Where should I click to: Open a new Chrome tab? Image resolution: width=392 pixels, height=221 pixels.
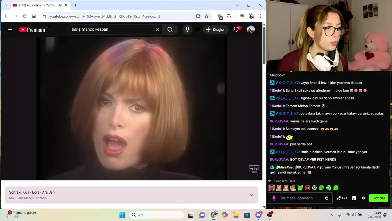[76, 5]
